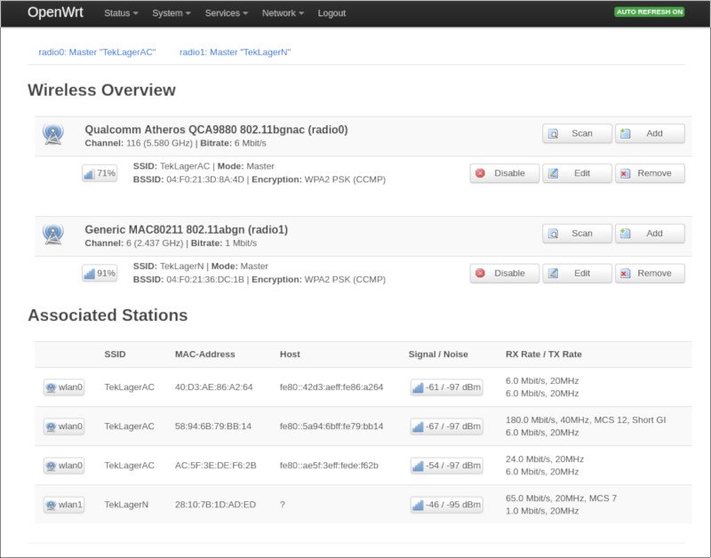The width and height of the screenshot is (711, 558).
Task: Disable the TekLagerN wireless network
Action: [503, 273]
